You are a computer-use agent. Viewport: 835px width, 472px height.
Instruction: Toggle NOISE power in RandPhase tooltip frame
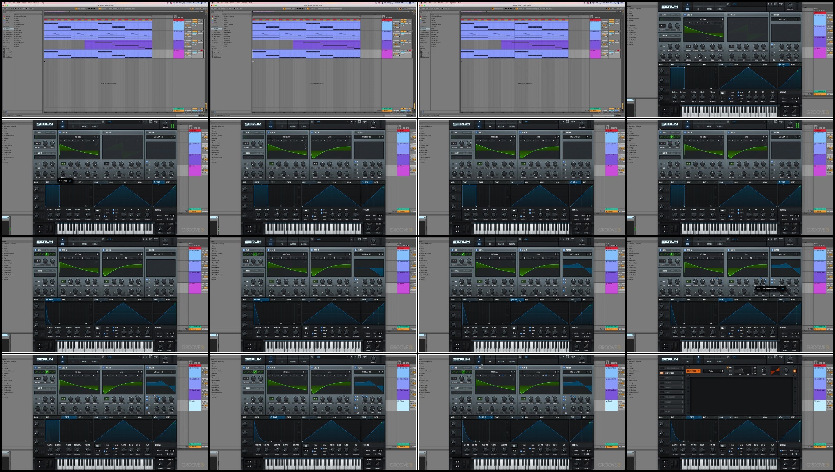pyautogui.click(x=660, y=271)
